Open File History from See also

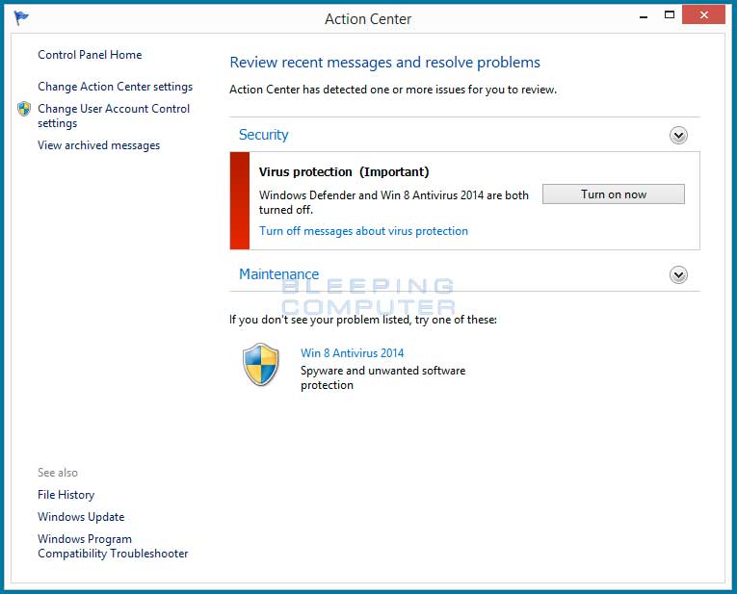(x=66, y=495)
